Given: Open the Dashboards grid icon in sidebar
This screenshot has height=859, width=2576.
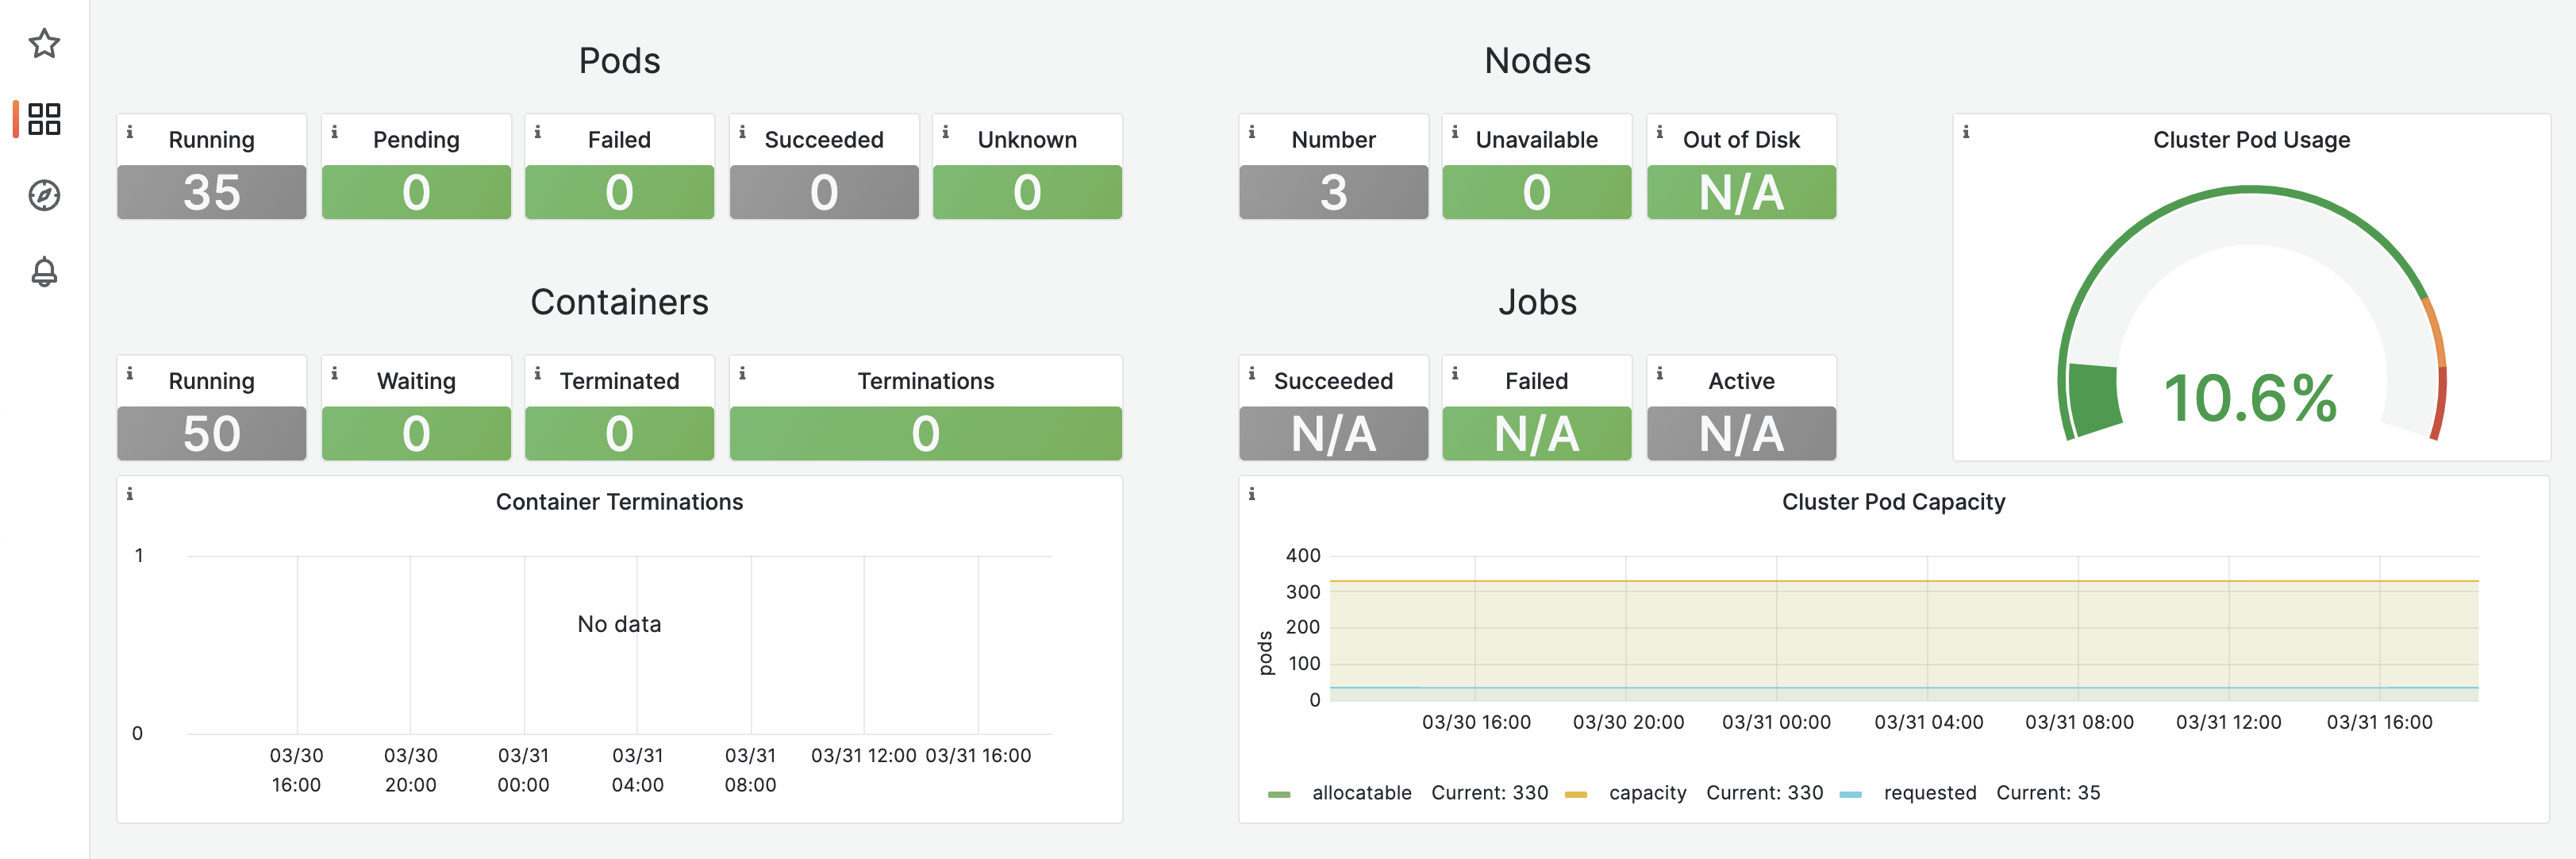Looking at the screenshot, I should (44, 119).
